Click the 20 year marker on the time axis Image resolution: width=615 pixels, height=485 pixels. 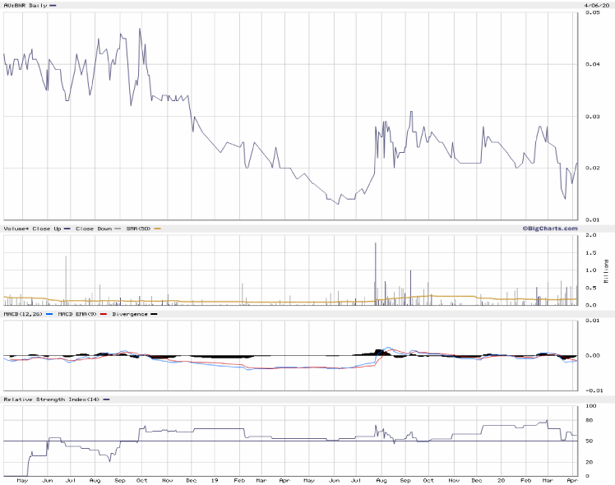pyautogui.click(x=500, y=479)
